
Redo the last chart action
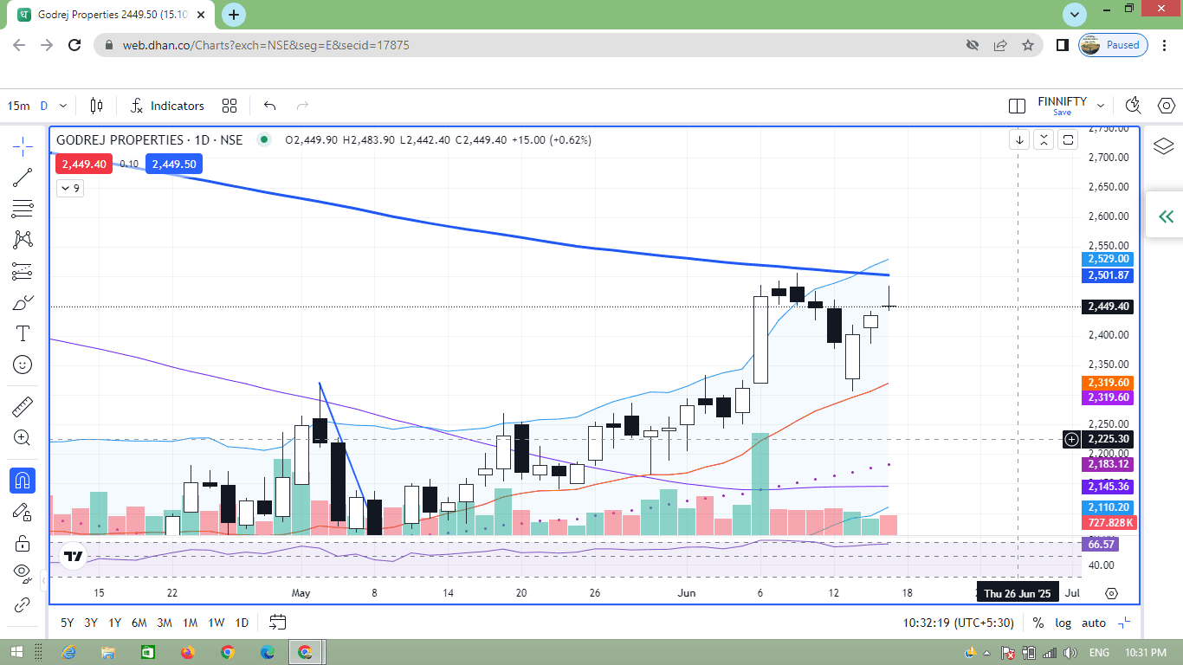point(302,106)
